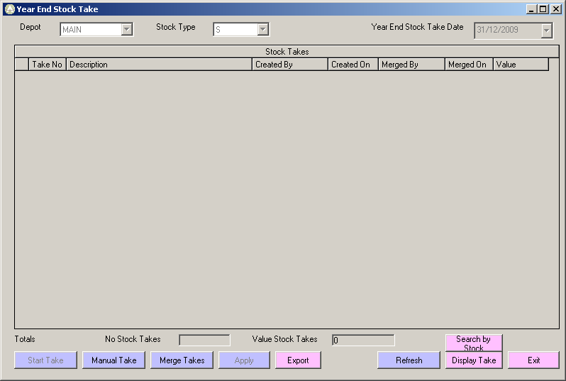Click the Value Stock Takes field
Screen dimensions: 566x381
point(363,340)
